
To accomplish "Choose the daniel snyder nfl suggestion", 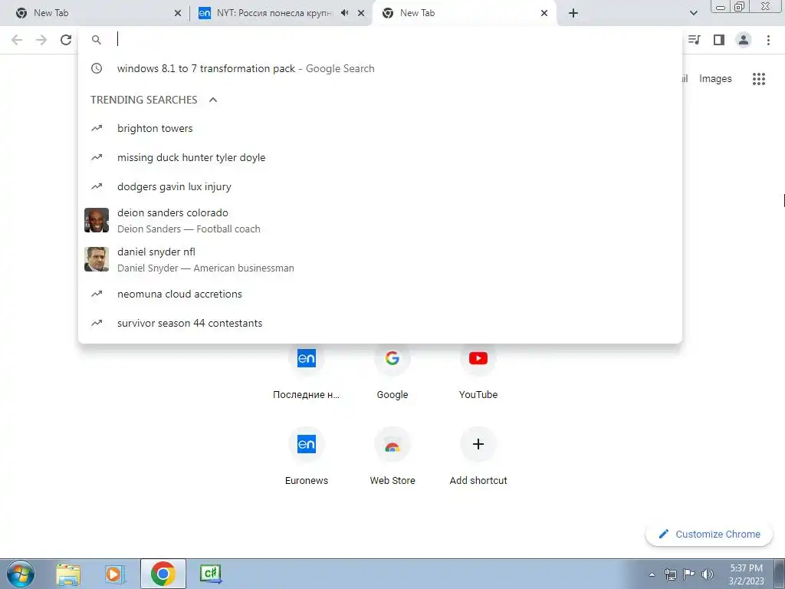I will click(x=380, y=259).
